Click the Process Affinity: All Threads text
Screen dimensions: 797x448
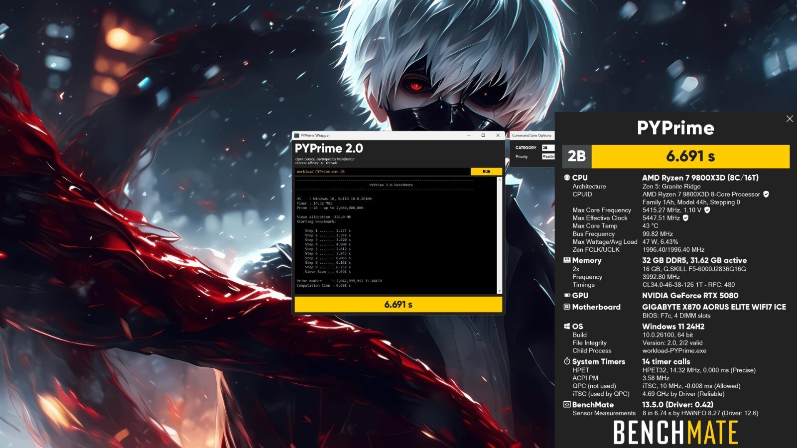[x=316, y=163]
